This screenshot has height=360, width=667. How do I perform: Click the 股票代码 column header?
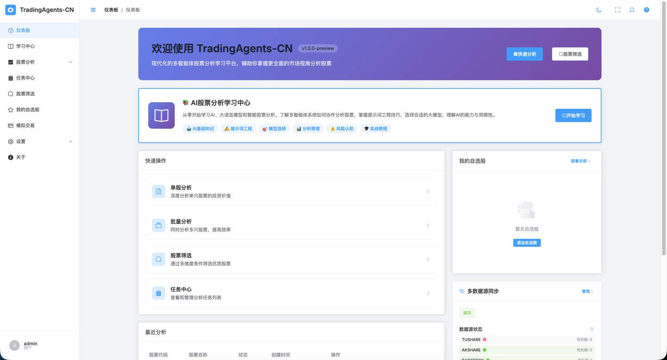158,355
